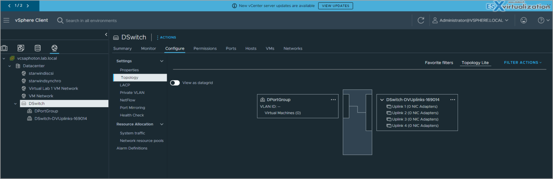553x179 pixels.
Task: Select DPortGroup in the inventory tree
Action: (x=46, y=111)
